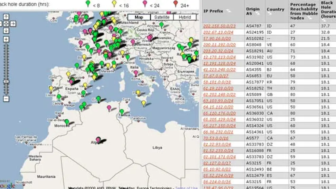
Task: Switch to Satellite map view
Action: point(162,17)
